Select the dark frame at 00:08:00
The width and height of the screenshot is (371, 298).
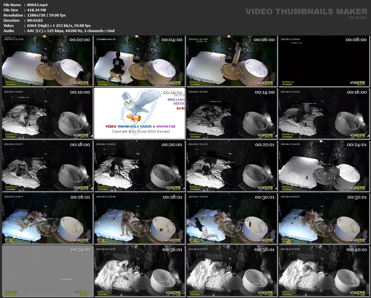pyautogui.click(x=323, y=61)
